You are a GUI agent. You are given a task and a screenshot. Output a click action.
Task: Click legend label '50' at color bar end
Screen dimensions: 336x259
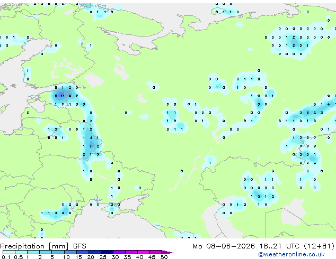[x=164, y=257]
